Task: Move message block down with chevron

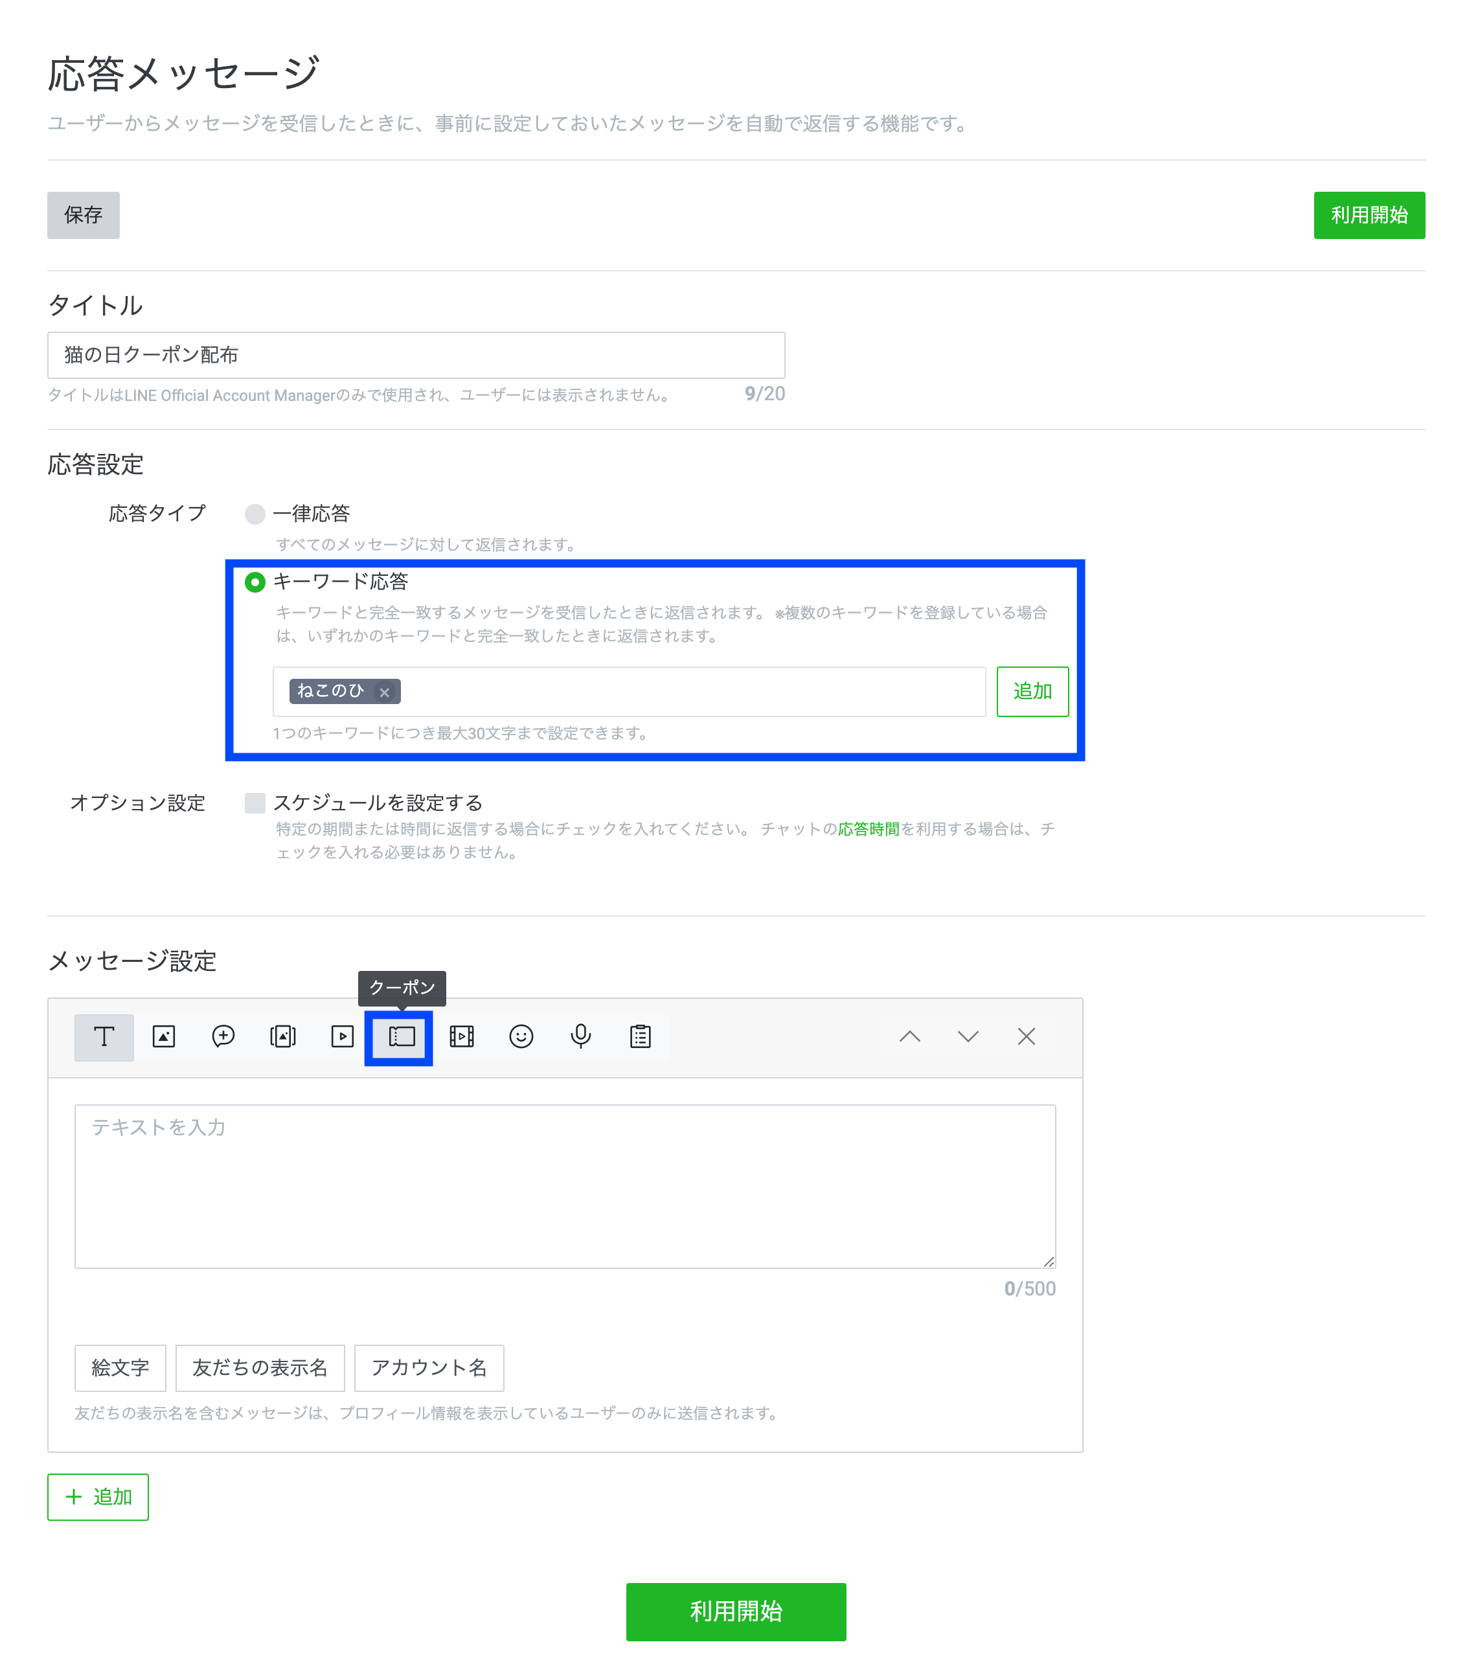Action: point(968,1036)
